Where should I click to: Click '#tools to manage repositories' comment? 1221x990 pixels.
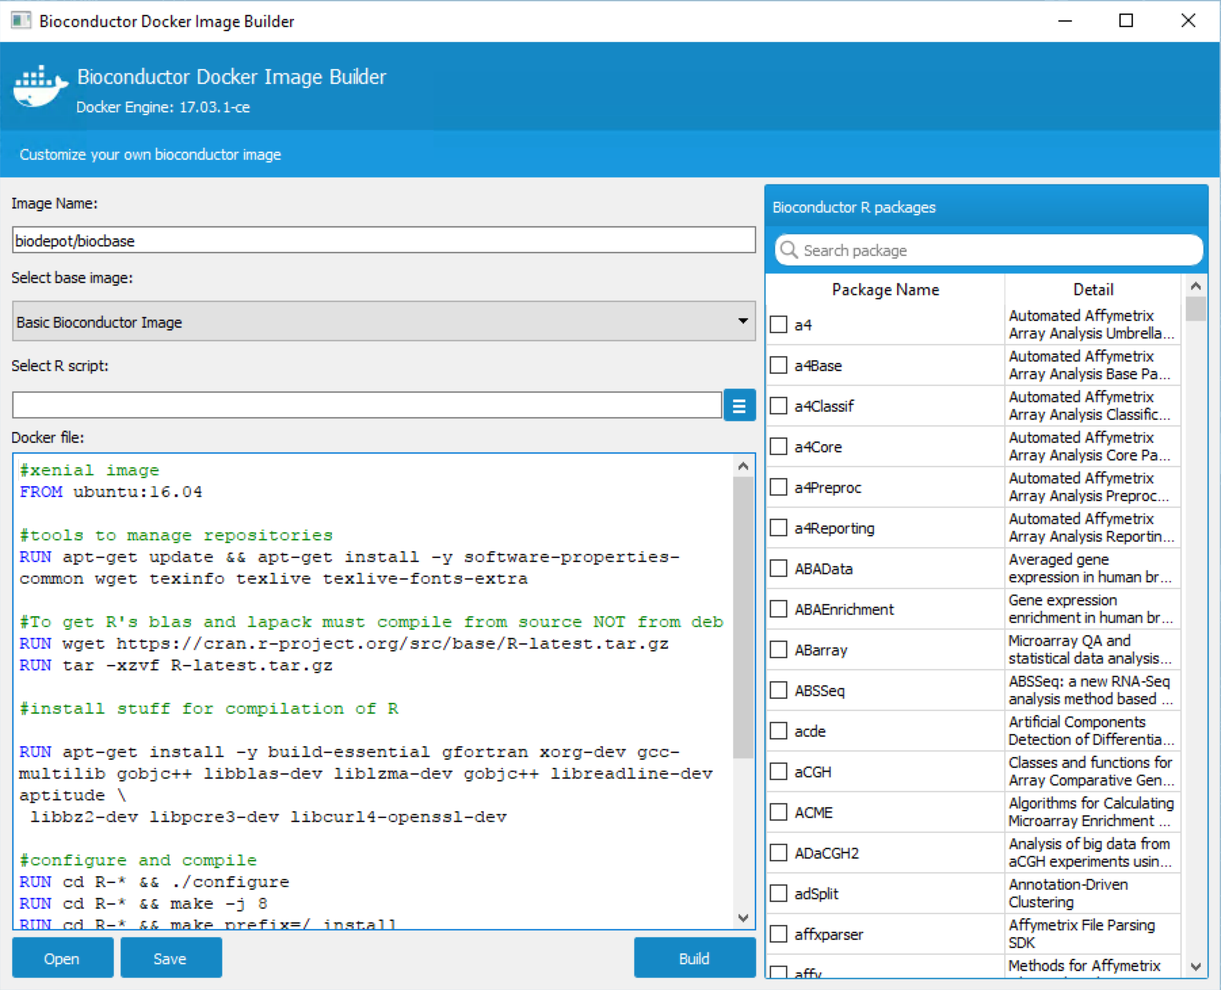(x=176, y=535)
